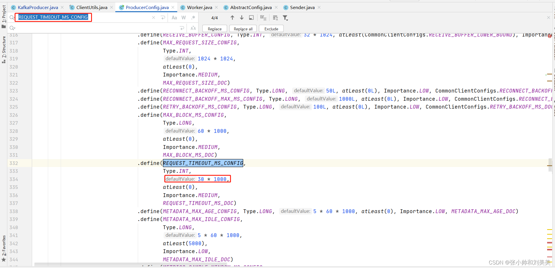The width and height of the screenshot is (555, 268).
Task: Click MAX_BLOCK_MS_CONFIG on line 326
Action: [x=193, y=115]
